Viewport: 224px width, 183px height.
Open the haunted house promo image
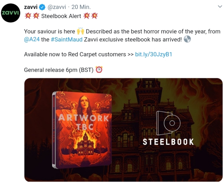[123, 130]
